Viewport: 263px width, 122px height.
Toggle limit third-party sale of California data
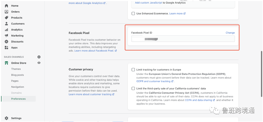133,88
